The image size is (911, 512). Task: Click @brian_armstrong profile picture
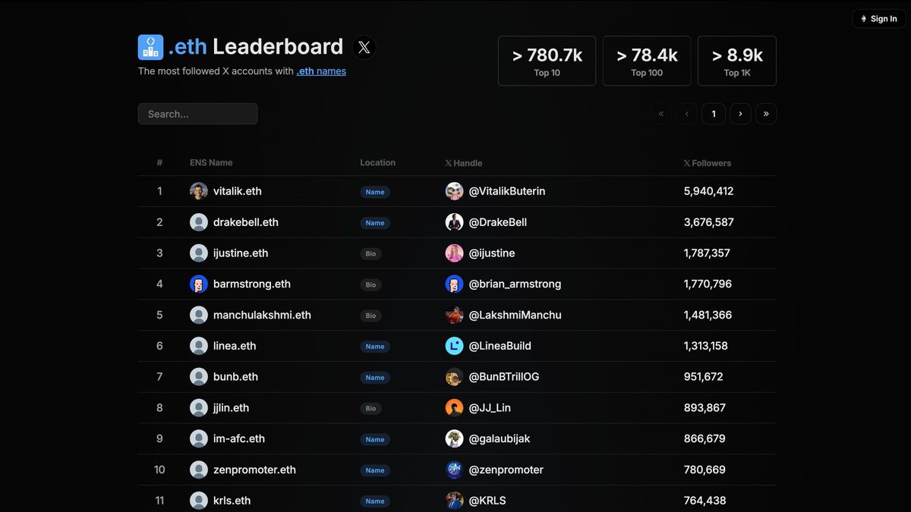click(x=454, y=284)
